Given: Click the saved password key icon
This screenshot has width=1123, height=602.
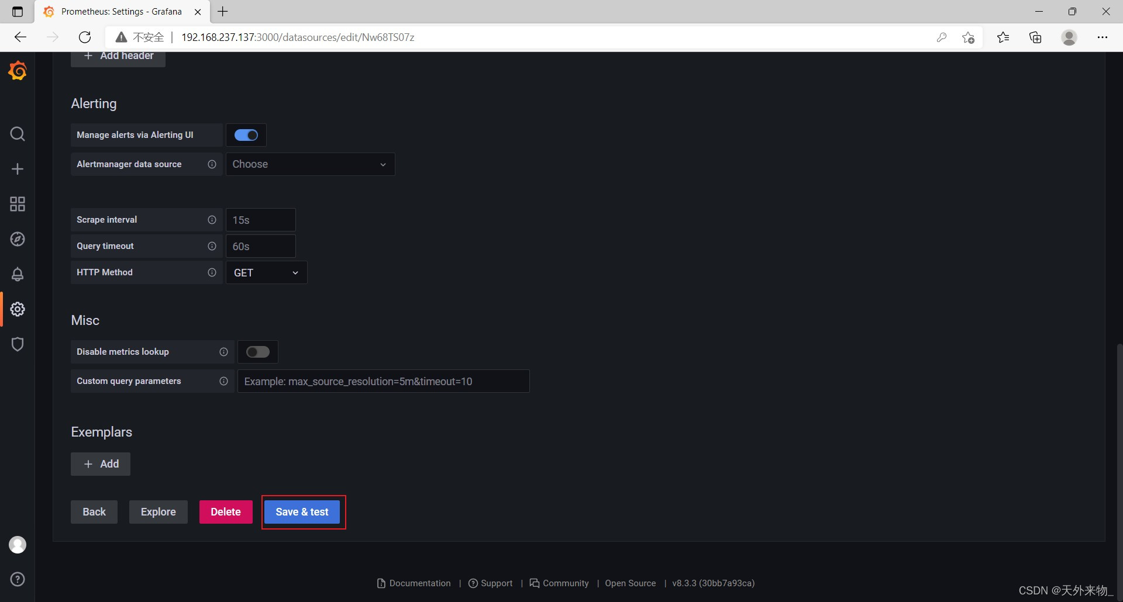Looking at the screenshot, I should coord(942,37).
